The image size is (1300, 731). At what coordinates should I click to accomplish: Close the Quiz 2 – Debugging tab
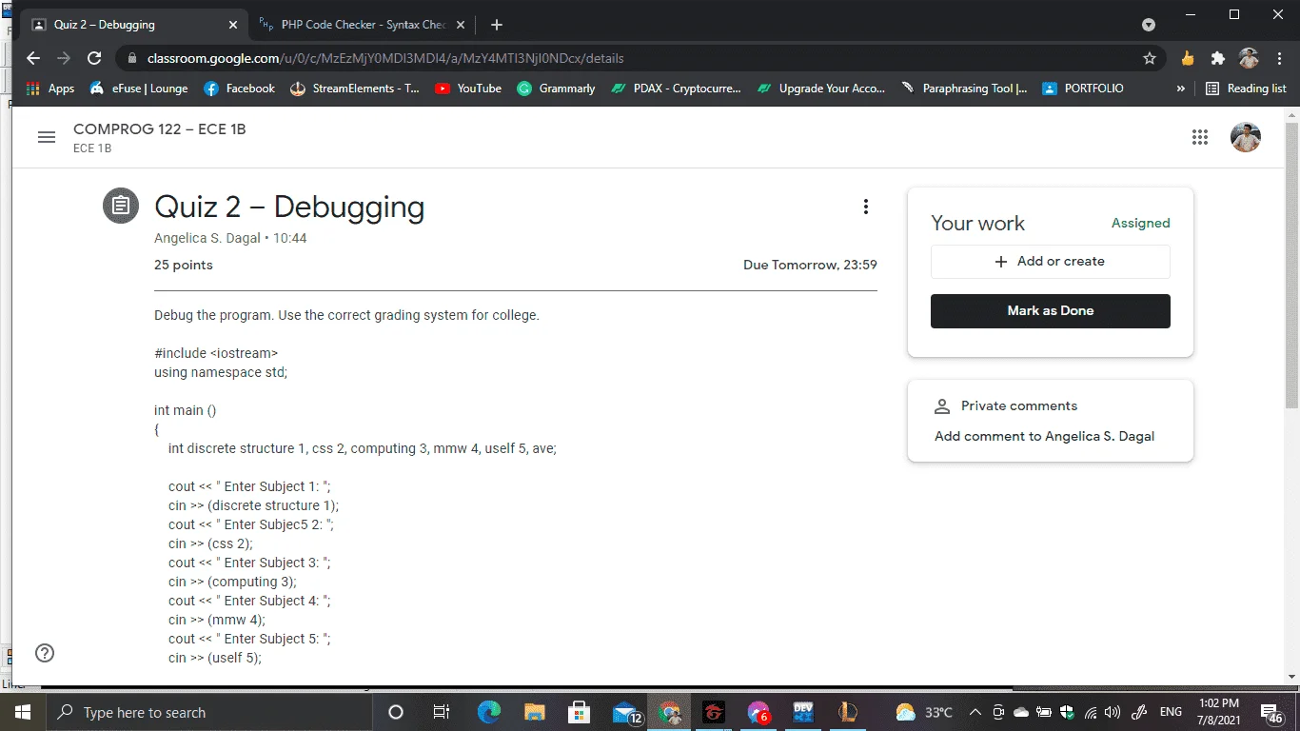[233, 25]
